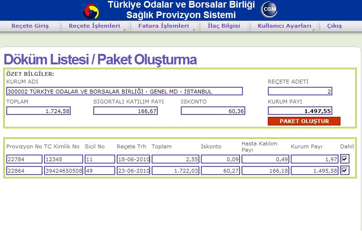Click the Dahil column header
This screenshot has width=362, height=238.
point(347,146)
